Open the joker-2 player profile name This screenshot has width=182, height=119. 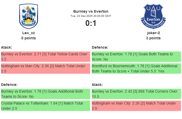pos(153,33)
